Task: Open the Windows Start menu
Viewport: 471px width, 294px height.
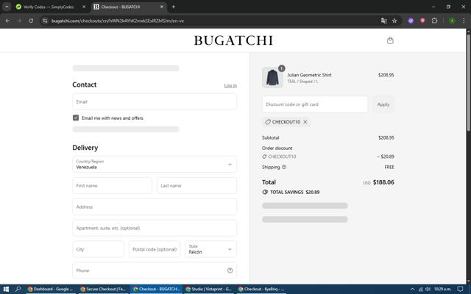Action: tap(6, 289)
